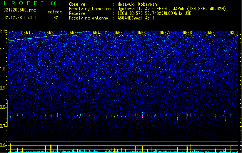
Task: Click the 0558 time marker
Action: [187, 33]
